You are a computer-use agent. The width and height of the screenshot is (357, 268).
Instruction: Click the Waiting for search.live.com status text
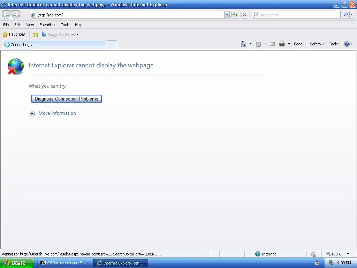[x=81, y=254]
